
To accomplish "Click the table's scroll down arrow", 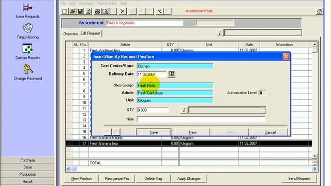I will pyautogui.click(x=314, y=156).
